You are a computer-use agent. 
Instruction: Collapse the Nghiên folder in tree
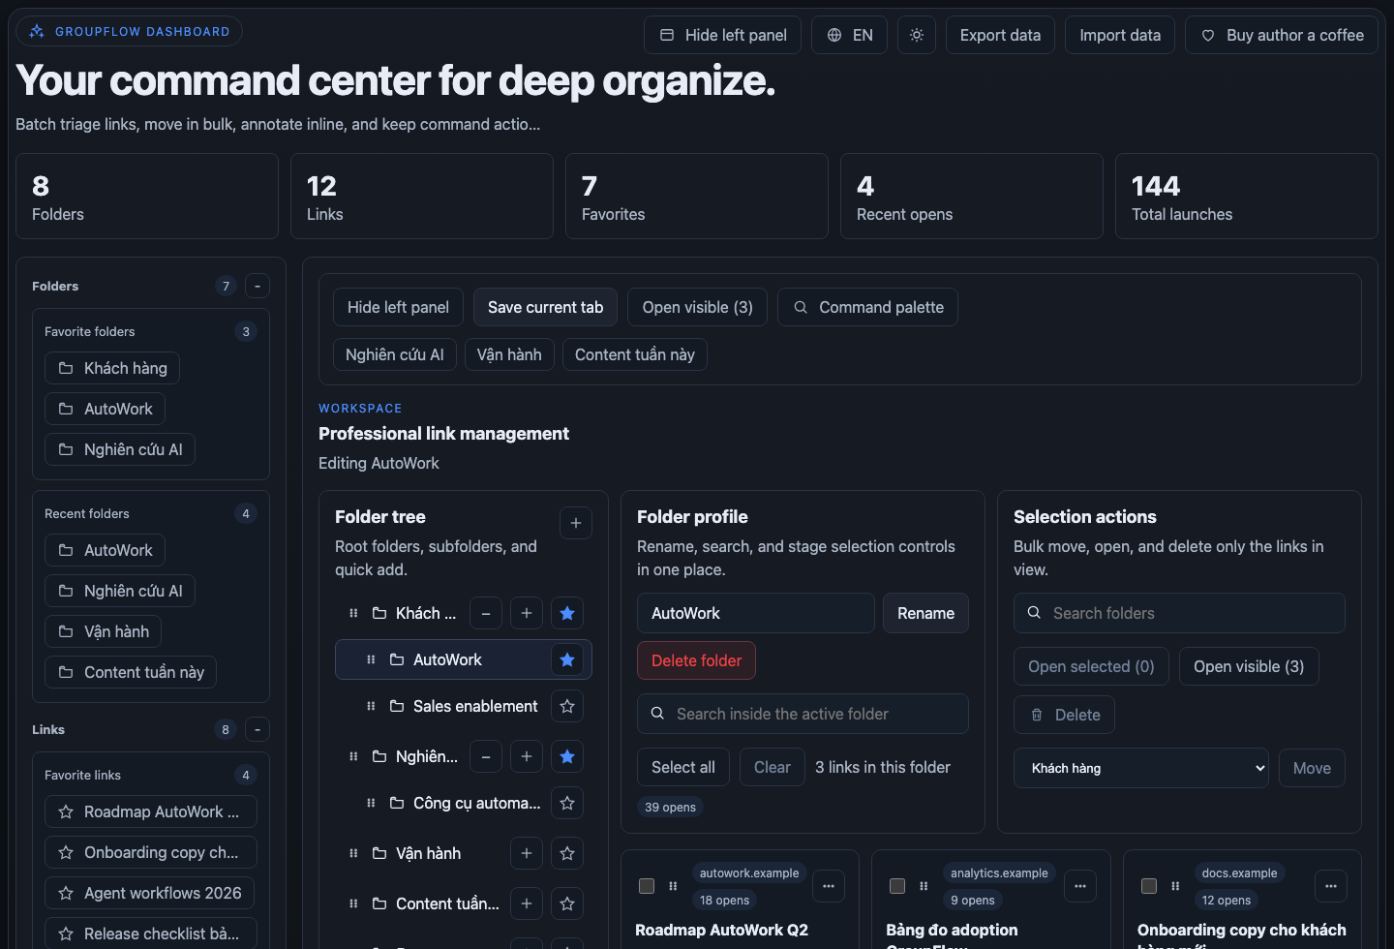point(486,756)
